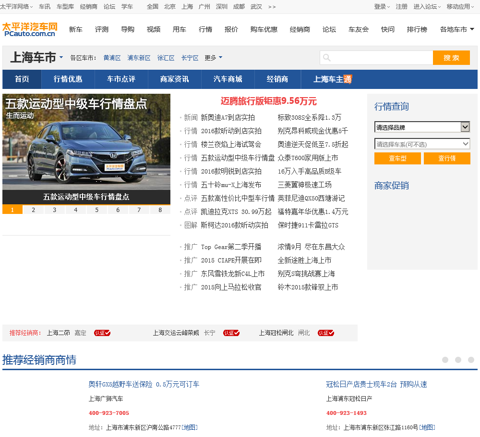The image size is (480, 437).
Task: Jump to slide 5 in banner pager
Action: (96, 210)
